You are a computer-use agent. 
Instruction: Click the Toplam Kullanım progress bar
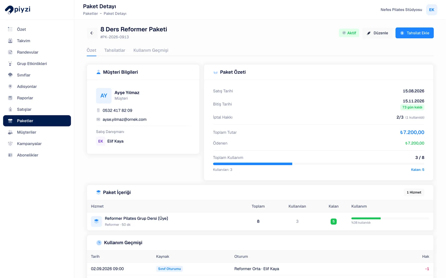click(319, 164)
